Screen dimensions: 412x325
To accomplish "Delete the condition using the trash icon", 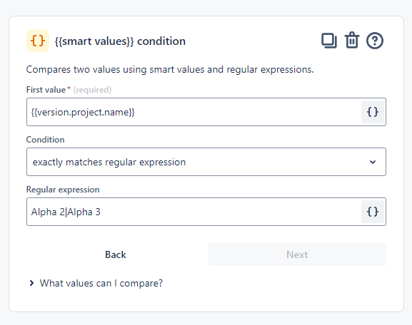I will 352,41.
